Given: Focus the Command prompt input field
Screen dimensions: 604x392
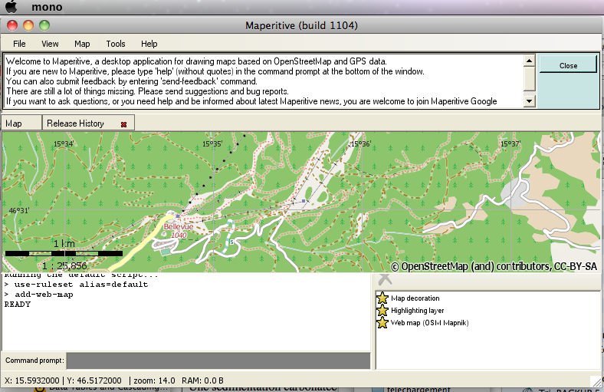Looking at the screenshot, I should [218, 361].
